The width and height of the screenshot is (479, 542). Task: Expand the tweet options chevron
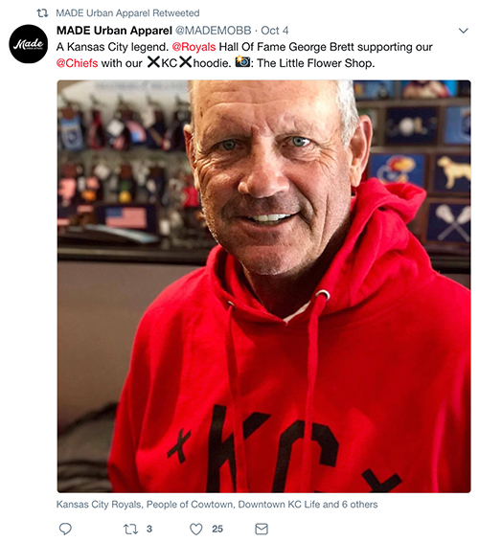coord(463,31)
